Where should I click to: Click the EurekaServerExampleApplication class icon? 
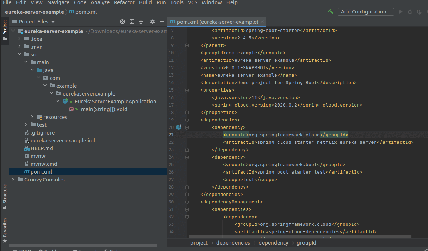(x=66, y=102)
